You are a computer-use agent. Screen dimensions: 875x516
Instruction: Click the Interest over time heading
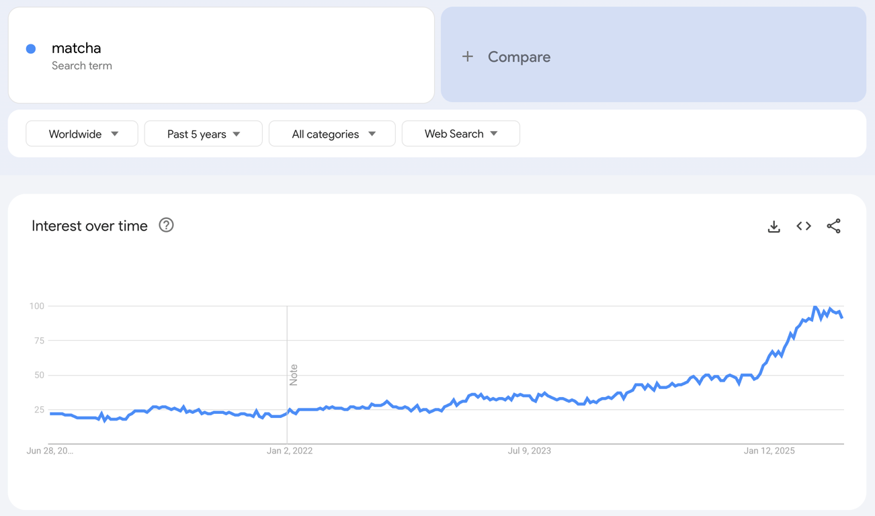tap(89, 226)
